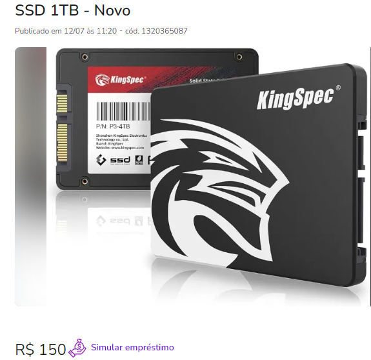The height and width of the screenshot is (360, 371).
Task: Click the publication date 12/07 às 11:20
Action: coord(90,31)
